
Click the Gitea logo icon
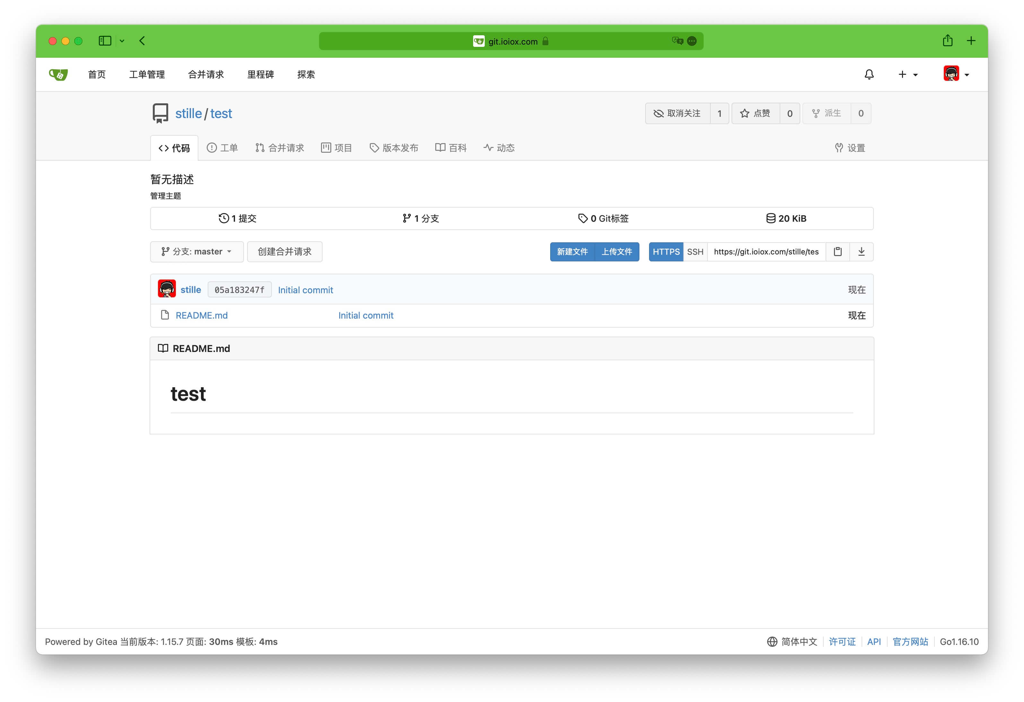[x=58, y=74]
